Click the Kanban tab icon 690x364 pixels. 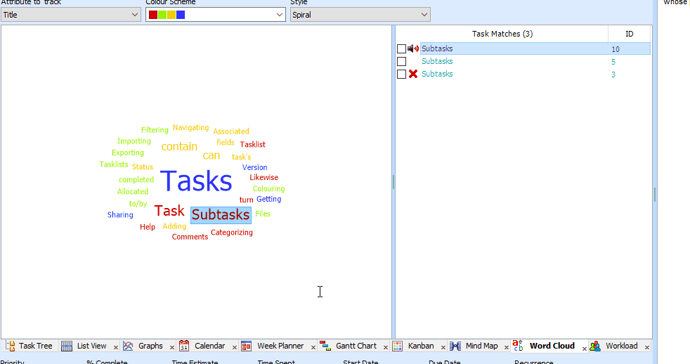(x=398, y=346)
